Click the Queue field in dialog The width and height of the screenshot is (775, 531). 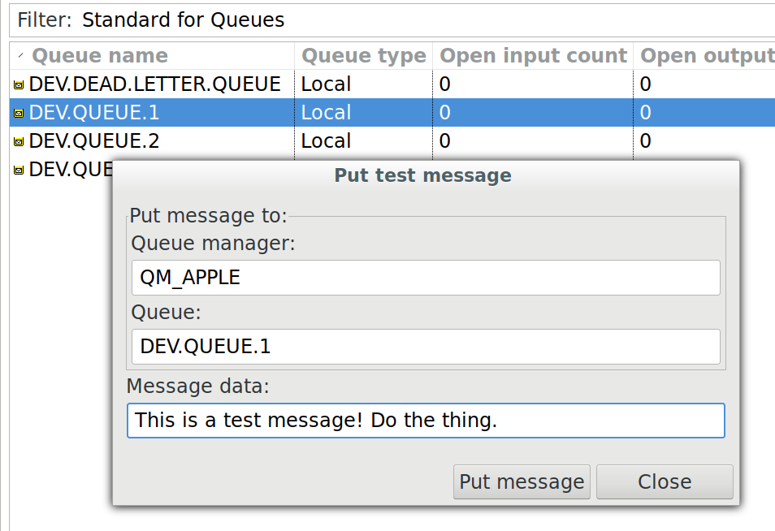click(x=425, y=347)
